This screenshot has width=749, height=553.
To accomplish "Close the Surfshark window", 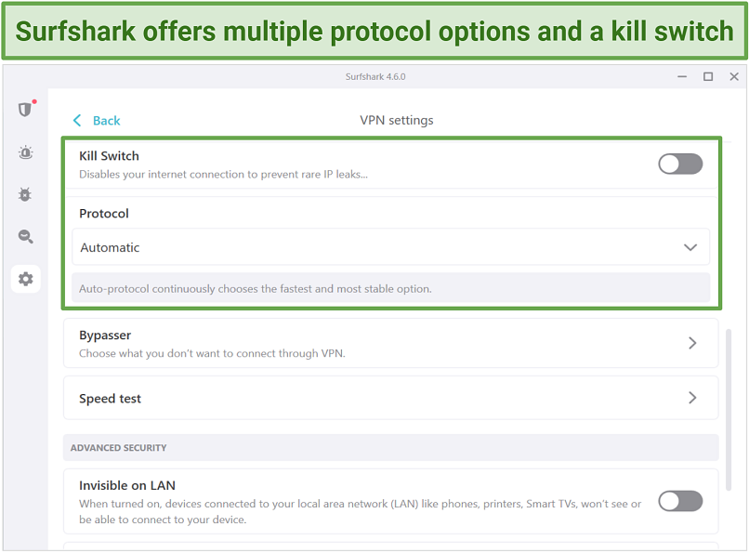I will point(734,76).
